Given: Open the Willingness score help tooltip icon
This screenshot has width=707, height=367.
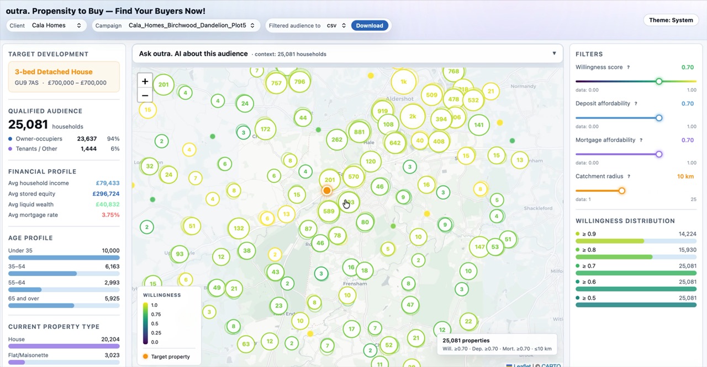Looking at the screenshot, I should pyautogui.click(x=628, y=67).
